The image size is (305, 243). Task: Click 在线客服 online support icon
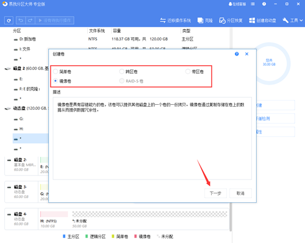[x=237, y=4]
